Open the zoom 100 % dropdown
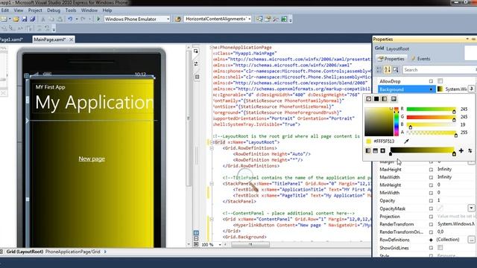 tap(220, 245)
